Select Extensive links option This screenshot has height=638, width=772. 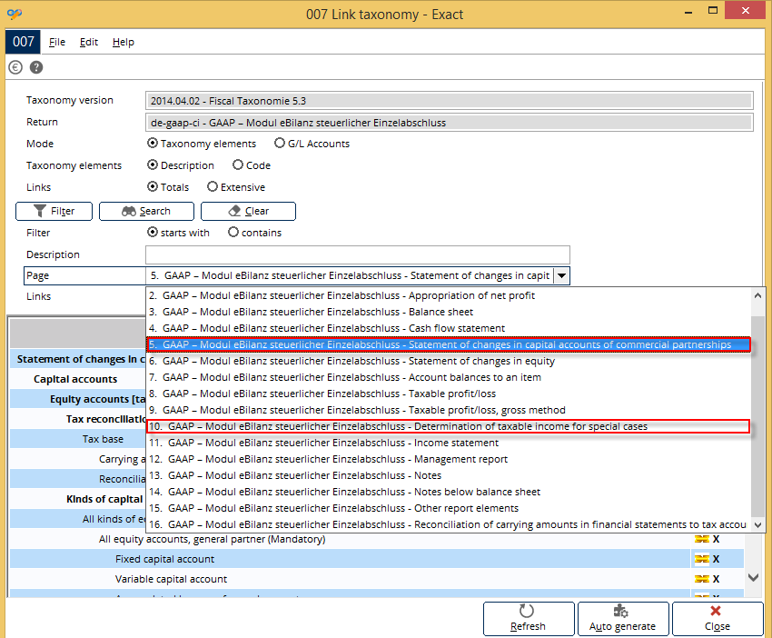point(213,186)
